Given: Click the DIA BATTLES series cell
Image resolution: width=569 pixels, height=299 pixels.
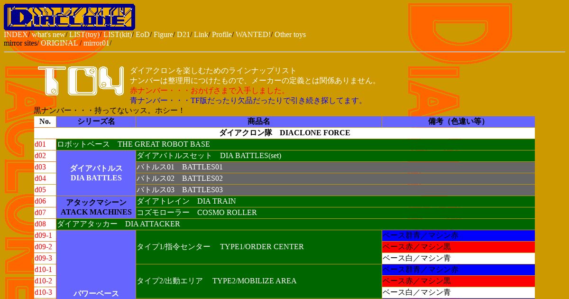Looking at the screenshot, I should (96, 173).
